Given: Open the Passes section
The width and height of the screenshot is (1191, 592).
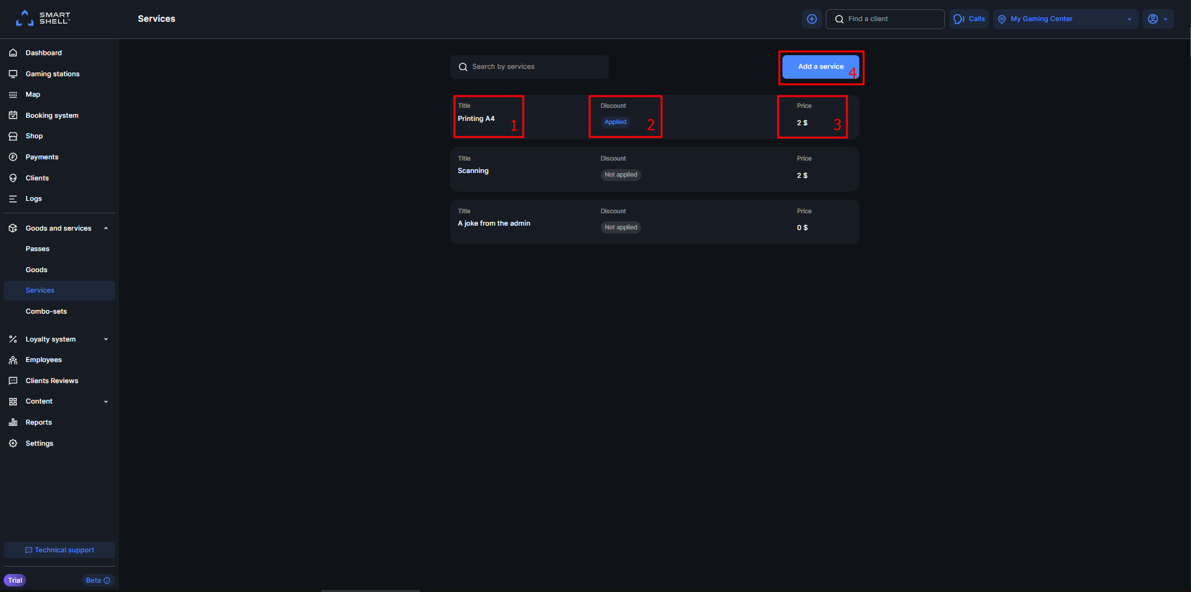Looking at the screenshot, I should (37, 249).
